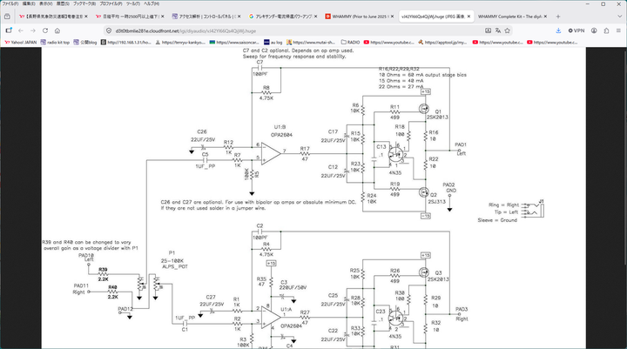
Task: Close the アレキサンダー電流帰還 Google tab
Action: (x=315, y=17)
